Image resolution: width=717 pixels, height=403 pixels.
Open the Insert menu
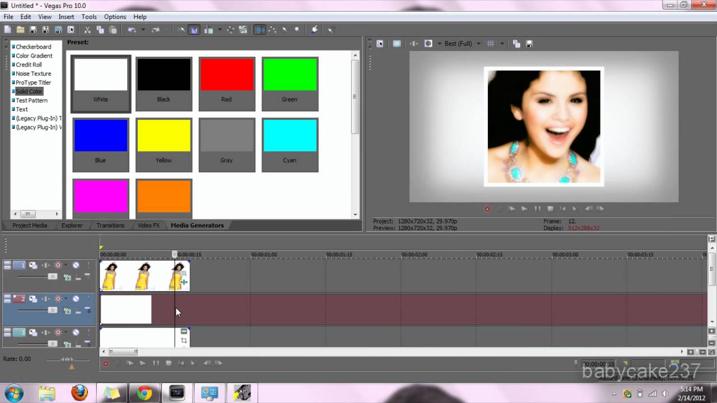coord(66,17)
